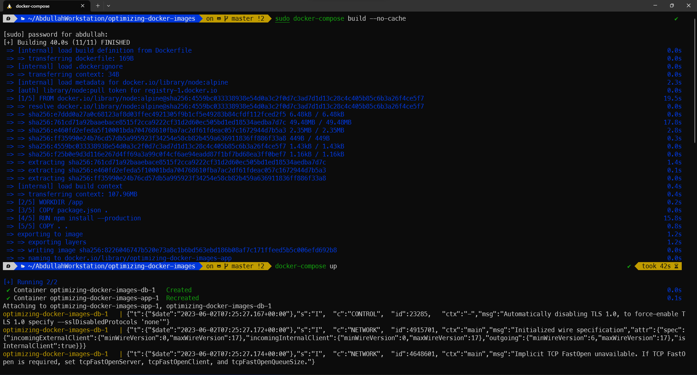Open the new tab profiles dropdown chevron

109,6
